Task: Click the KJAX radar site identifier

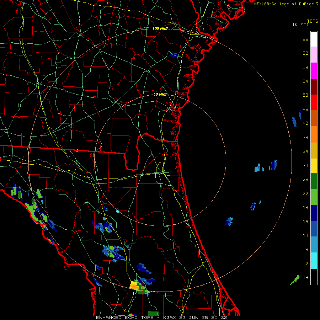Action: coord(171,318)
